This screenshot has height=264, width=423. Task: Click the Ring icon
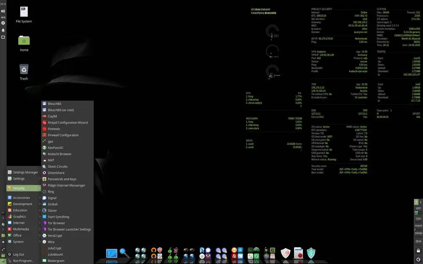click(x=44, y=191)
